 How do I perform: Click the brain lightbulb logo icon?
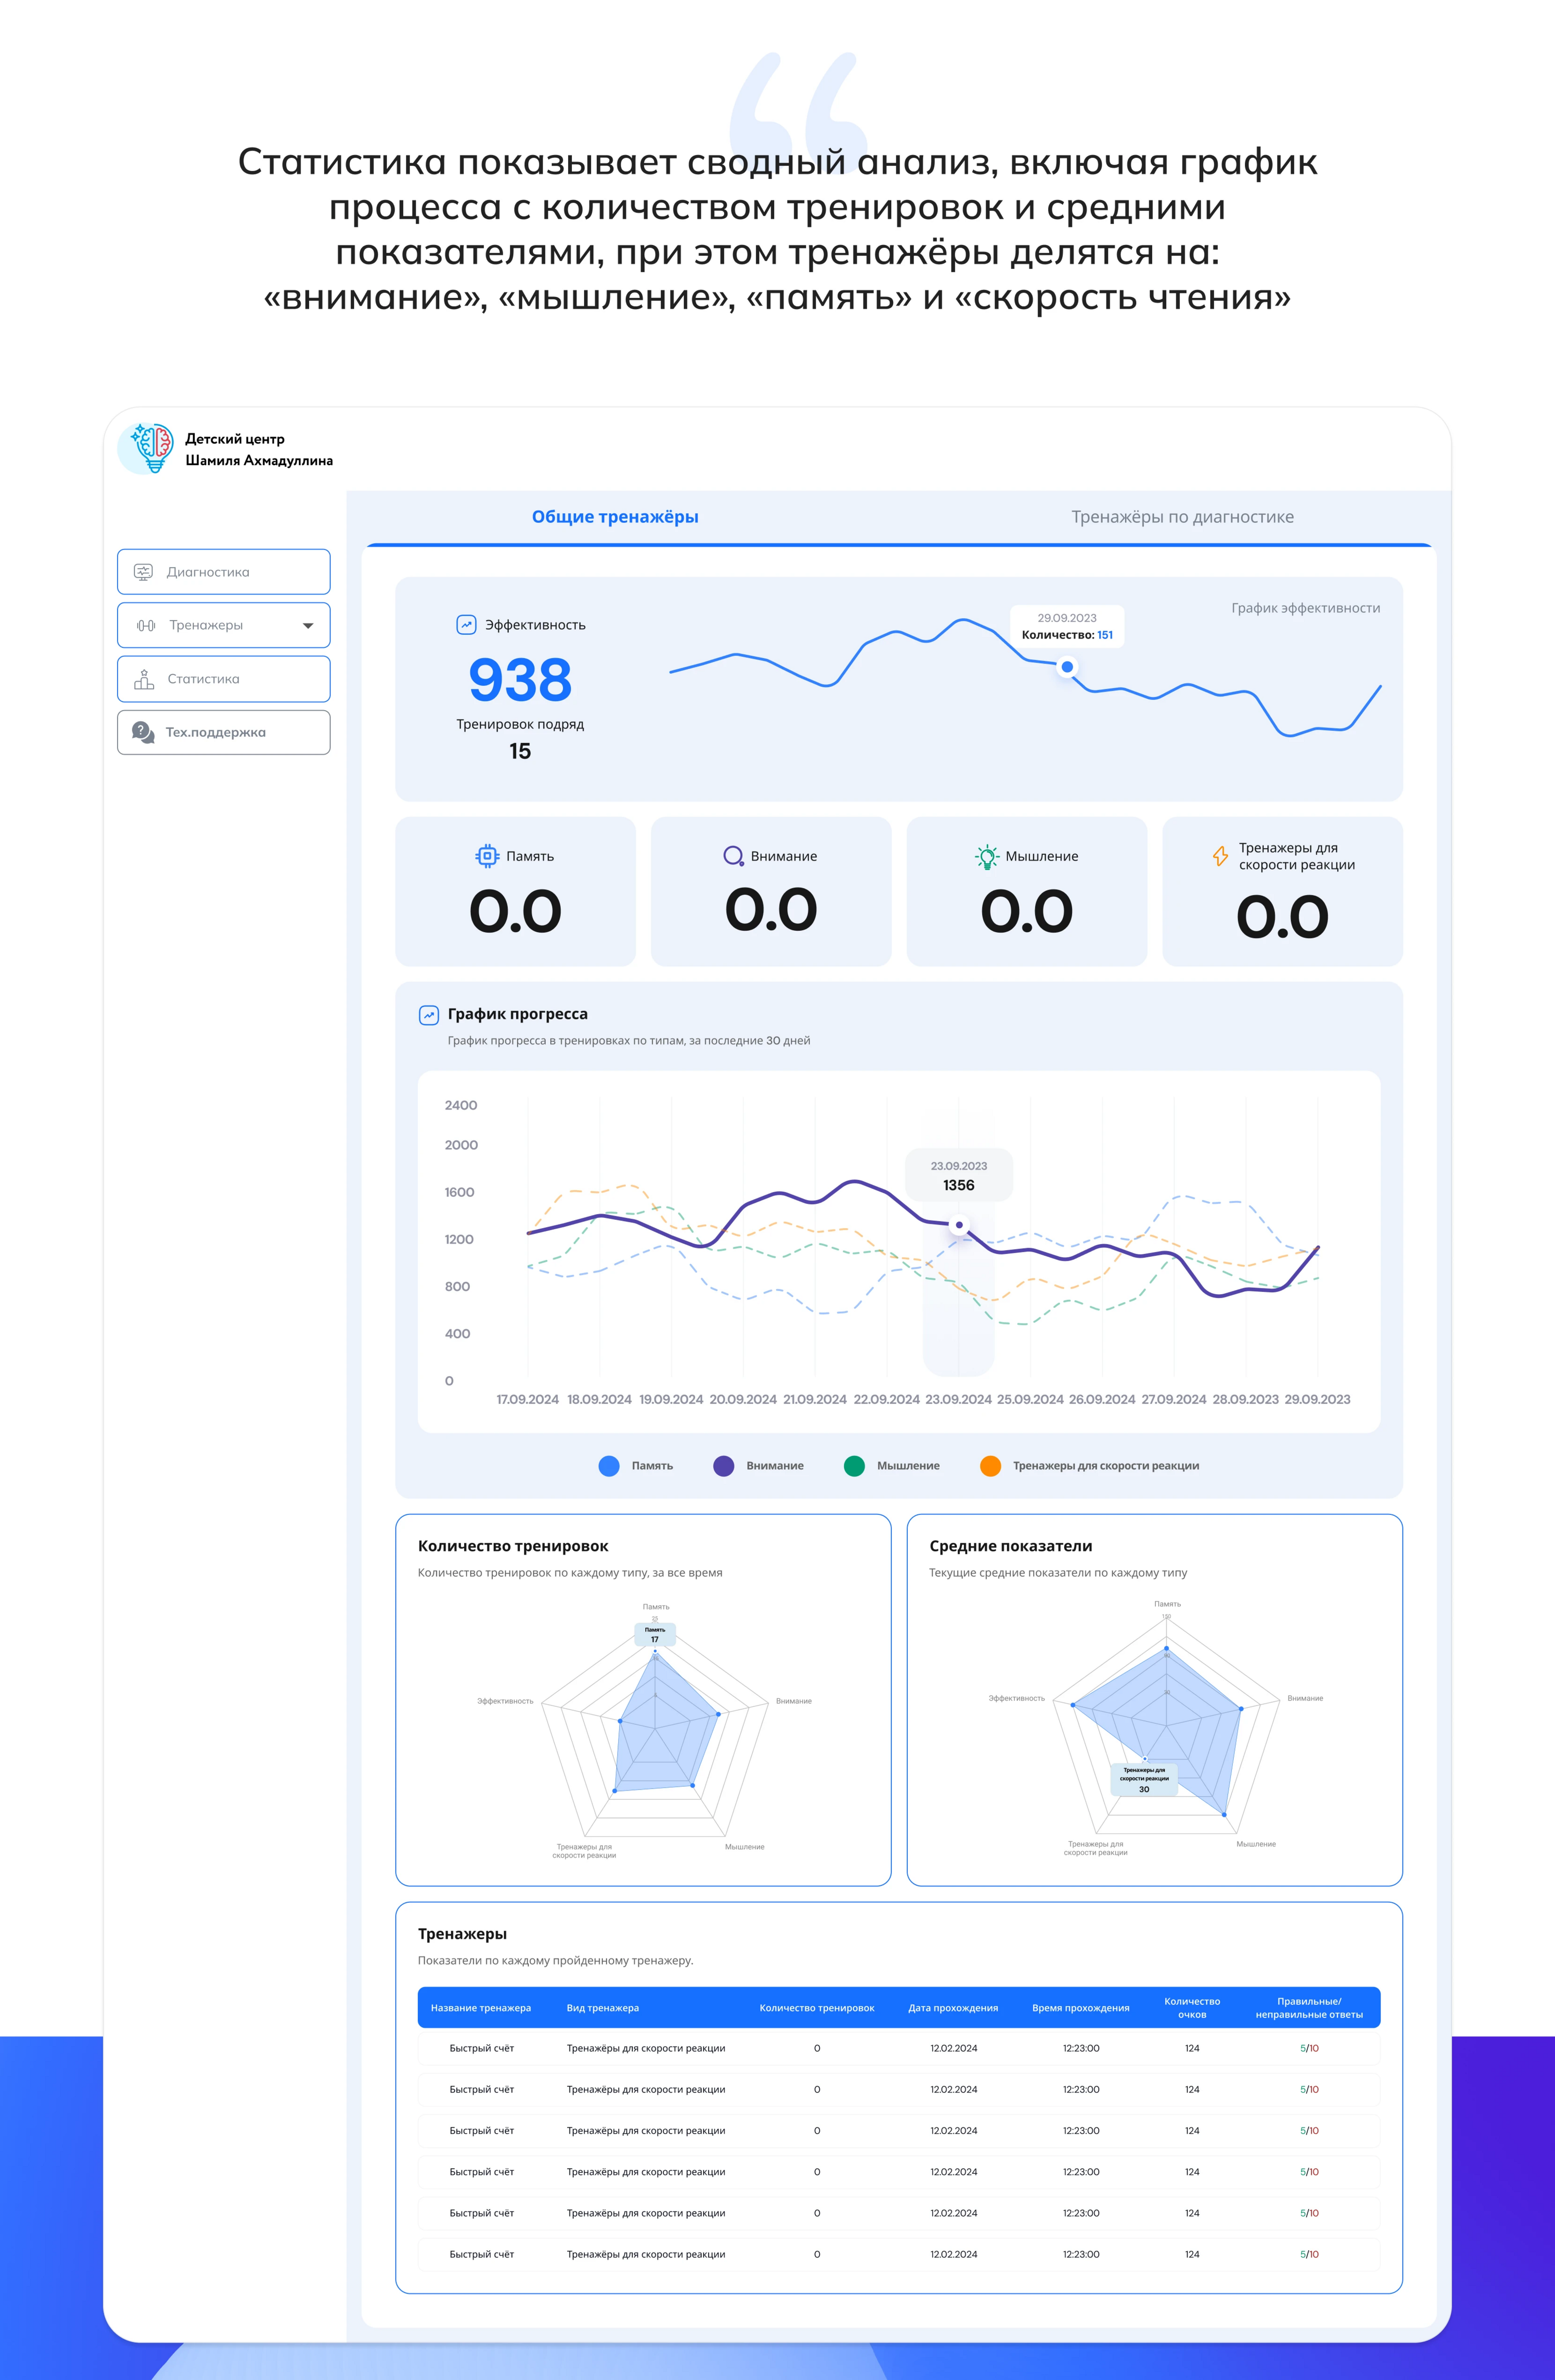152,448
